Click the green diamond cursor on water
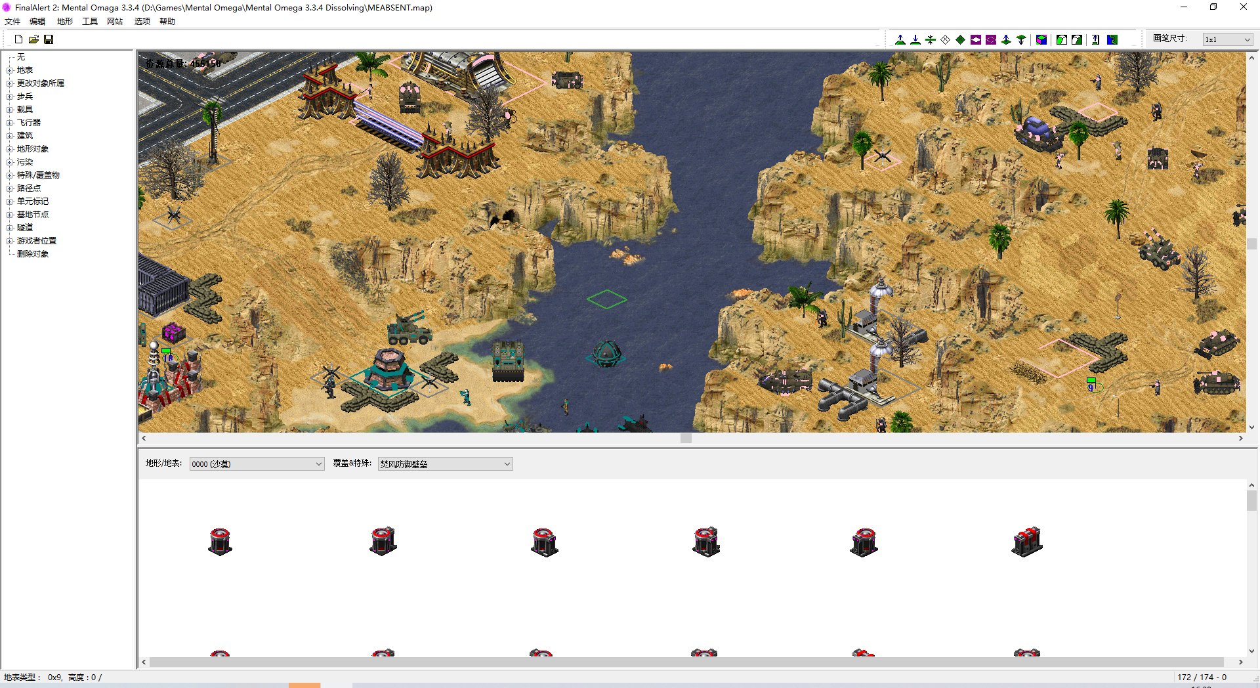The width and height of the screenshot is (1260, 688). [x=606, y=299]
